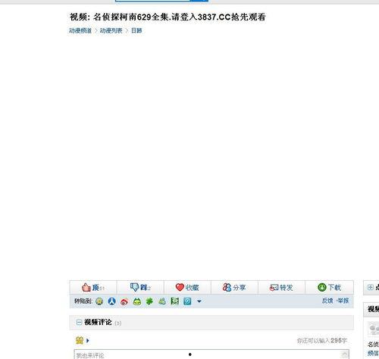This screenshot has width=379, height=359.
Task: Open the yellow emoticon picker icon
Action: (80, 340)
